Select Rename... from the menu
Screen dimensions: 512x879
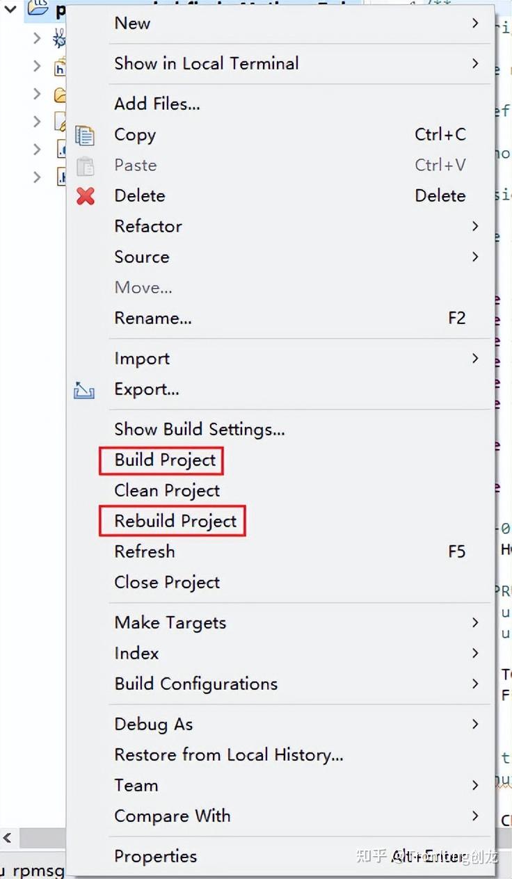pyautogui.click(x=153, y=318)
